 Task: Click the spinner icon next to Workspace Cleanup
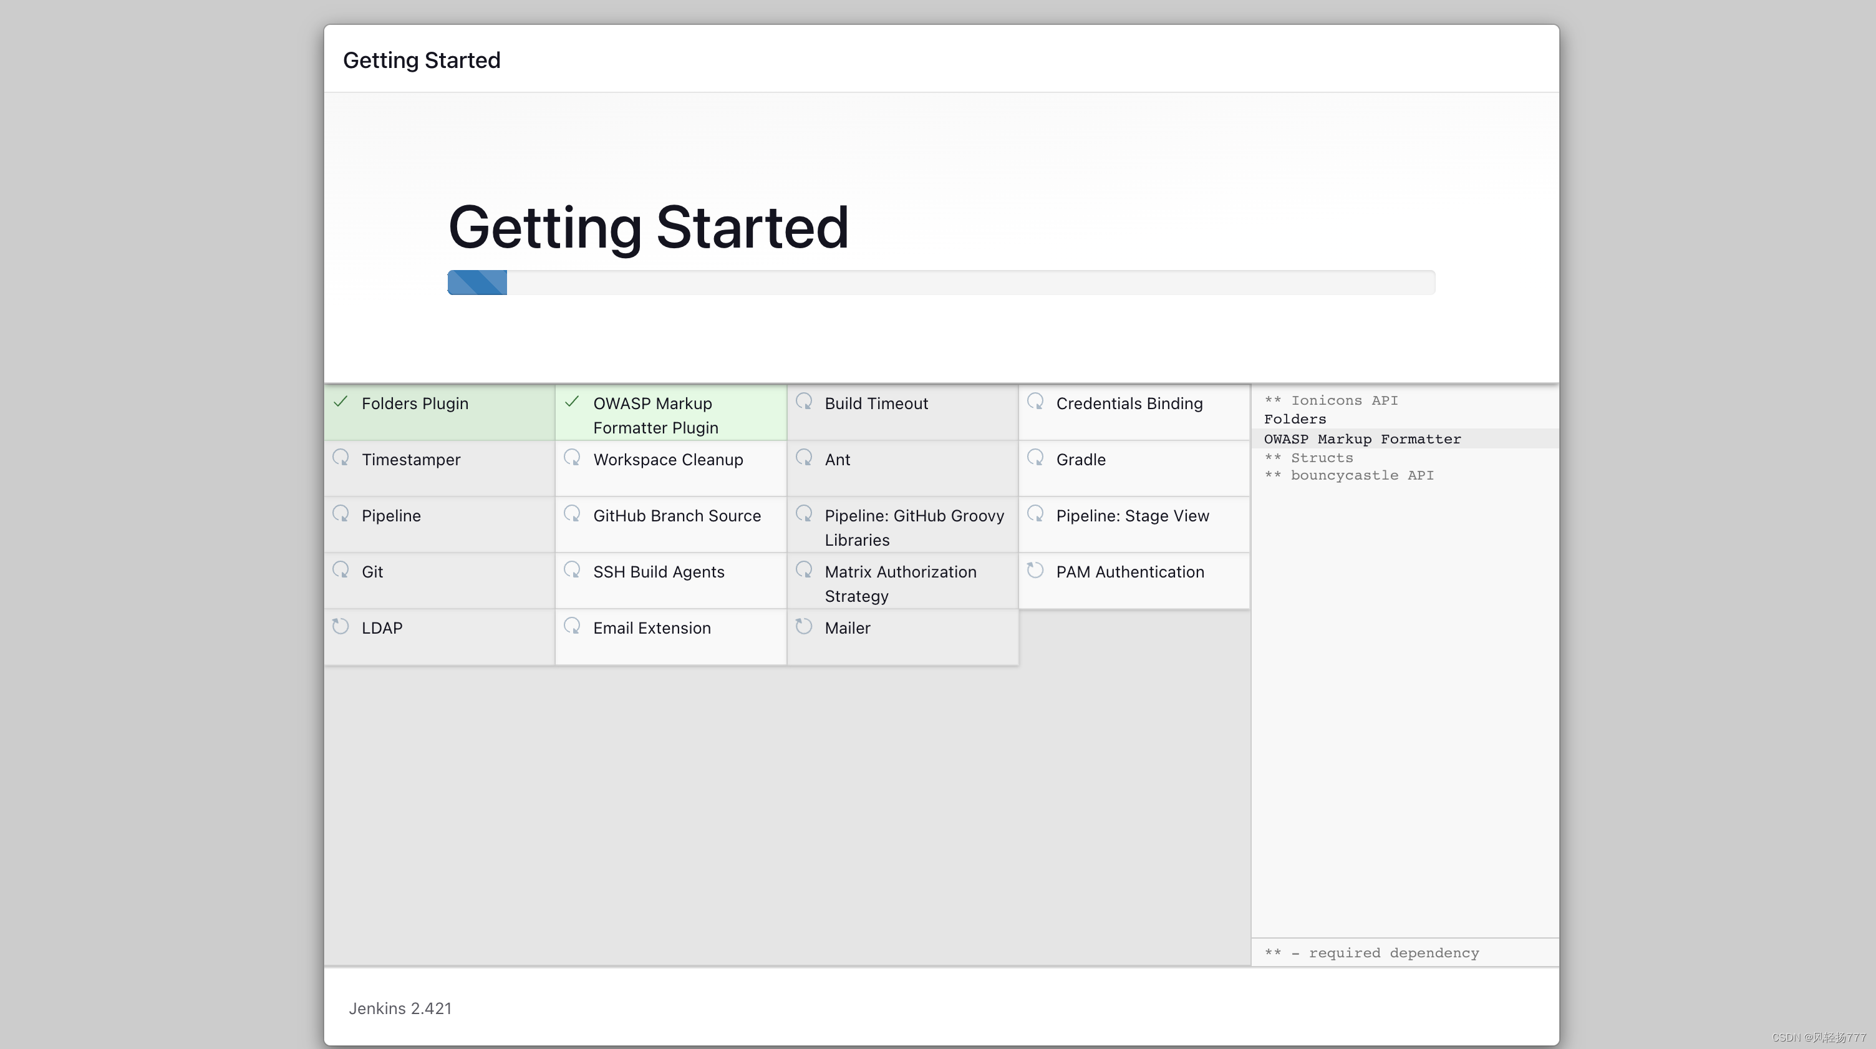[x=572, y=458]
